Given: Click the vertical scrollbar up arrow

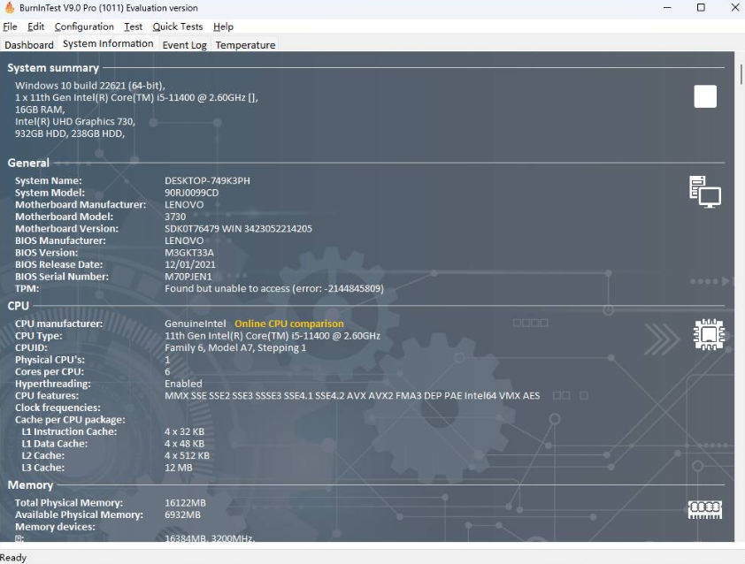Looking at the screenshot, I should click(740, 57).
